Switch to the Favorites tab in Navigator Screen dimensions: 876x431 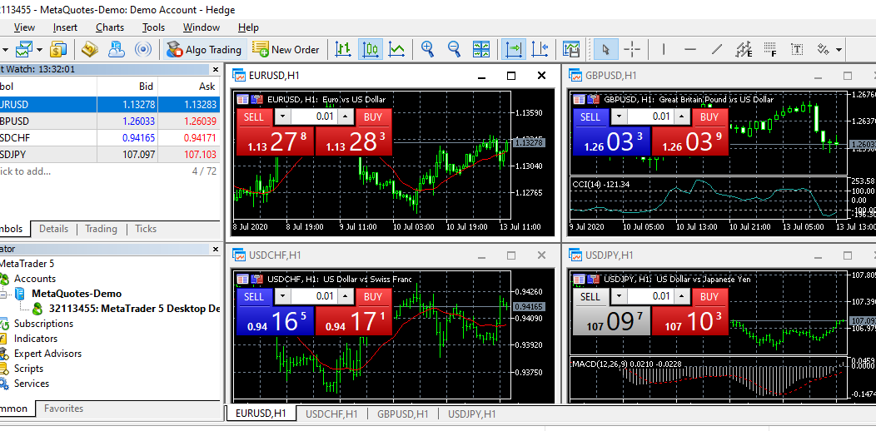pyautogui.click(x=63, y=409)
